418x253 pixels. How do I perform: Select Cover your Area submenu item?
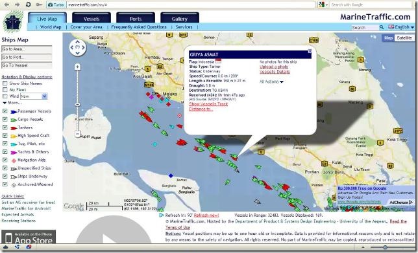pyautogui.click(x=86, y=27)
